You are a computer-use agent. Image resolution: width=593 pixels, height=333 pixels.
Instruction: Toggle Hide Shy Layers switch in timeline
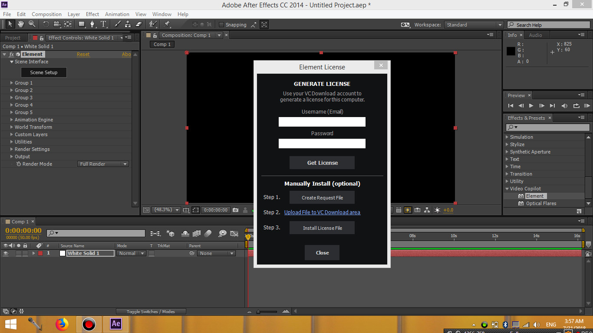[185, 233]
